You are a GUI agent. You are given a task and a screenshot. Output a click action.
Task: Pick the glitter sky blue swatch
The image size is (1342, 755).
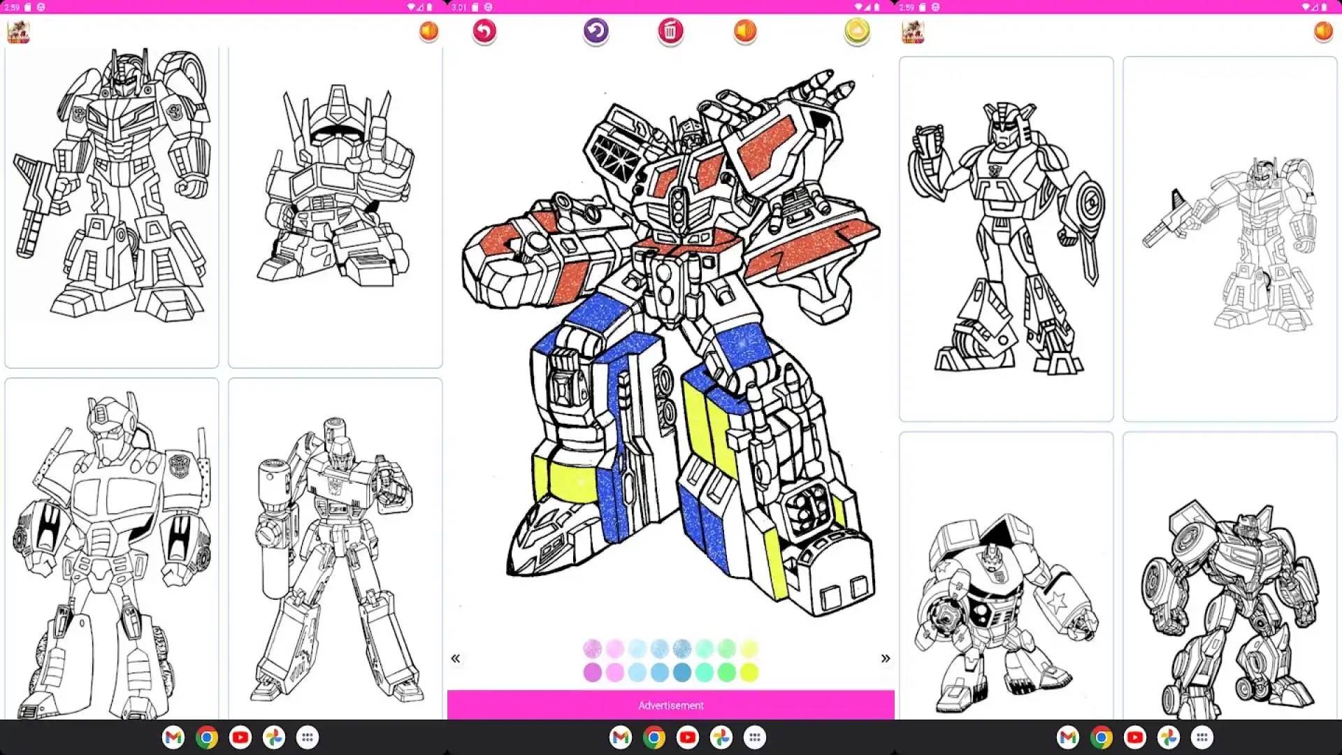pyautogui.click(x=660, y=649)
